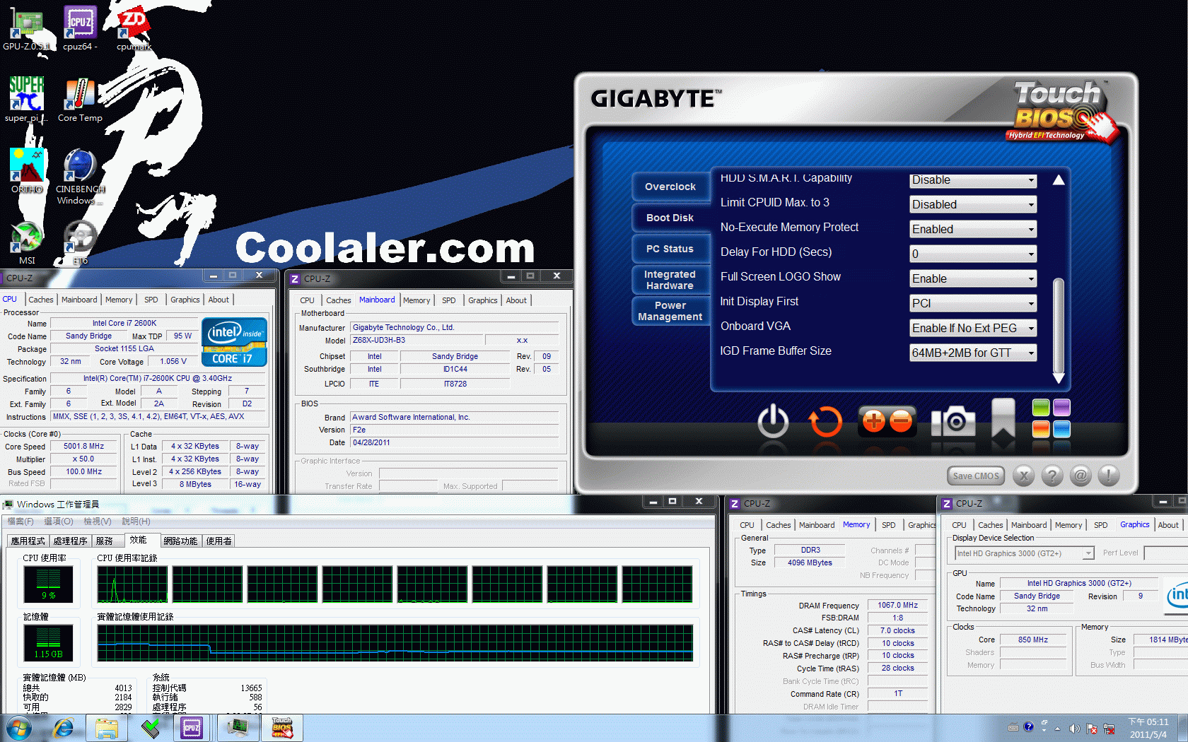1188x742 pixels.
Task: Click the Touch BIOS icon on the taskbar
Action: (x=282, y=728)
